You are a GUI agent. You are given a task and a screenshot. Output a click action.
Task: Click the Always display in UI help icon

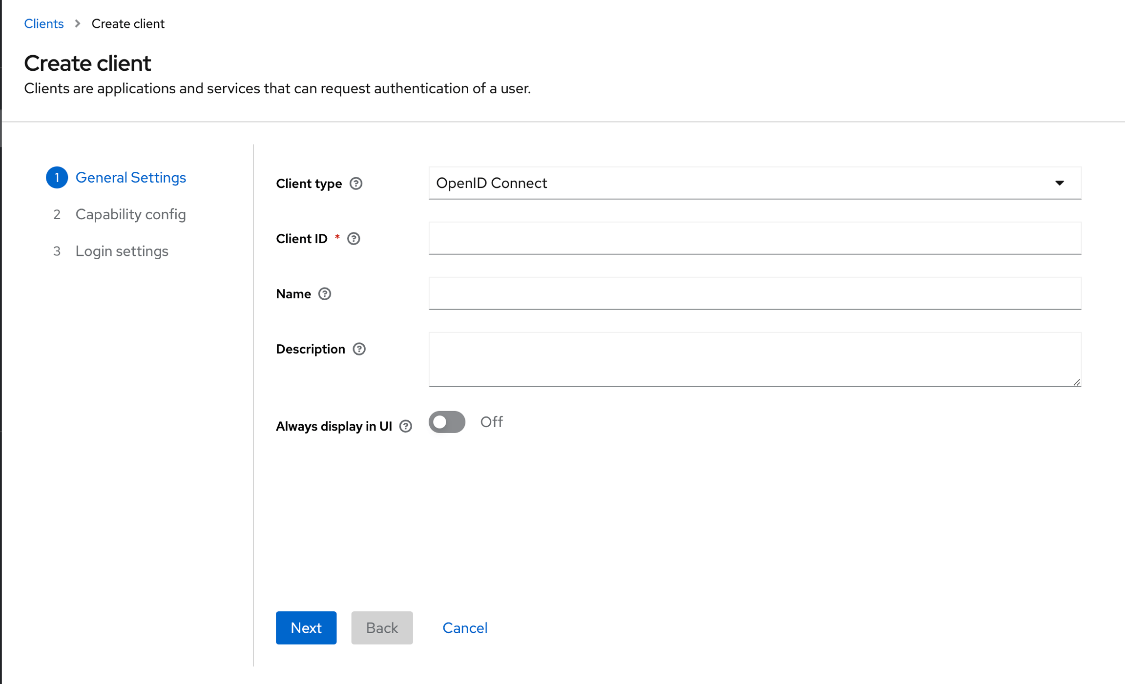coord(406,426)
